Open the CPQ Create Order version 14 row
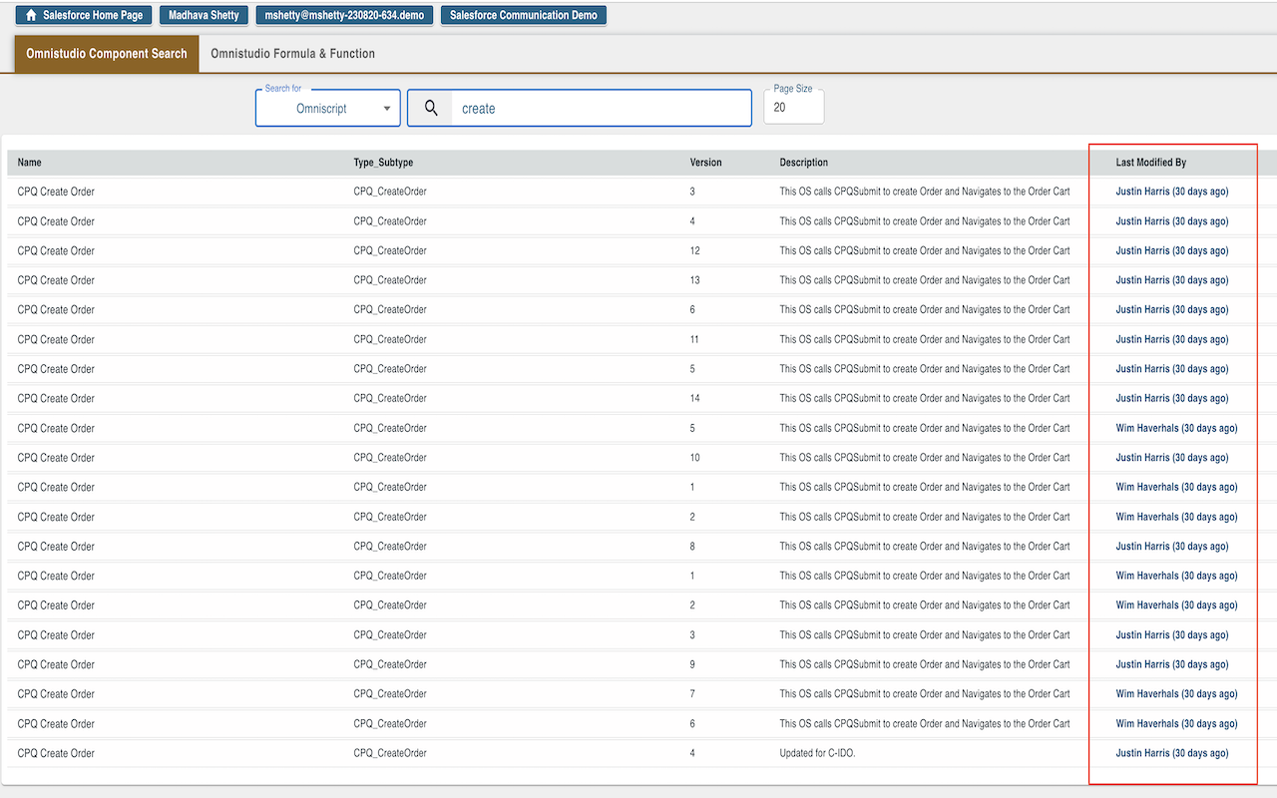Image resolution: width=1277 pixels, height=798 pixels. (56, 399)
